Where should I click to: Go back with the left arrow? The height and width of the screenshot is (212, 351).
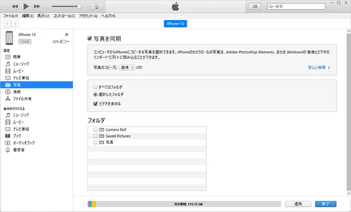point(7,24)
